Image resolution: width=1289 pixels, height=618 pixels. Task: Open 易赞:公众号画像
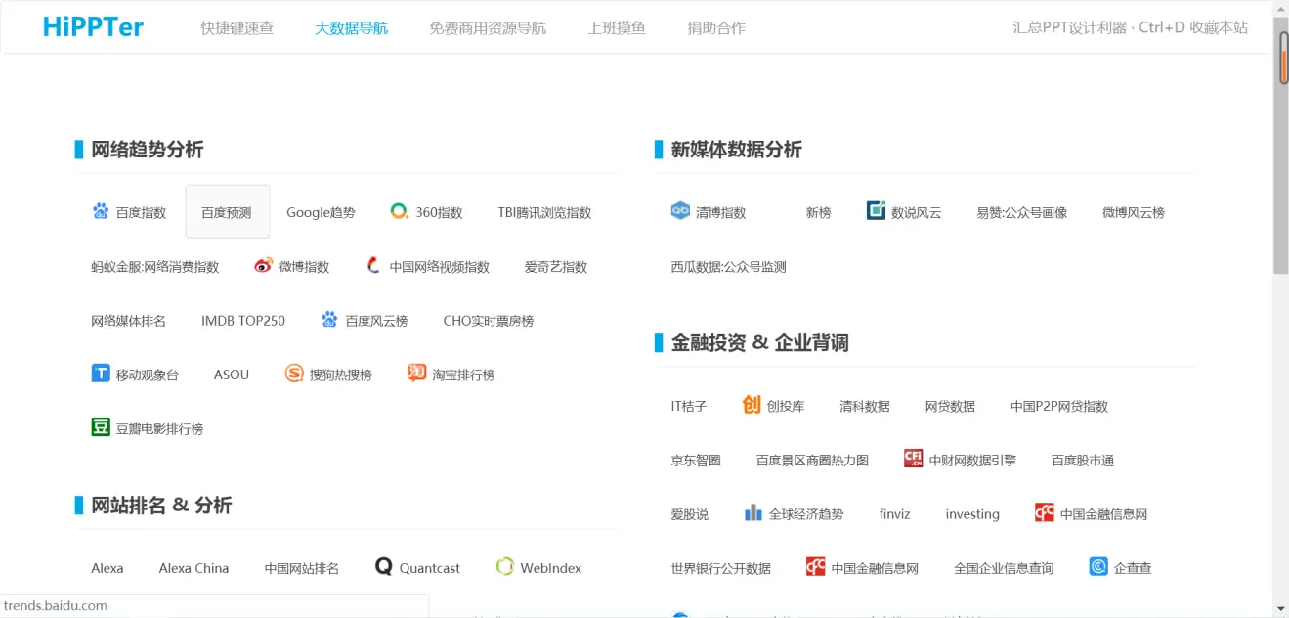pos(1022,212)
